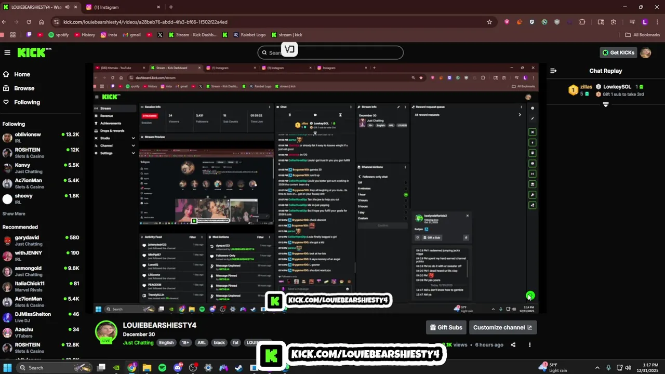The image size is (665, 374).
Task: Click the ARL tag
Action: [x=202, y=343]
